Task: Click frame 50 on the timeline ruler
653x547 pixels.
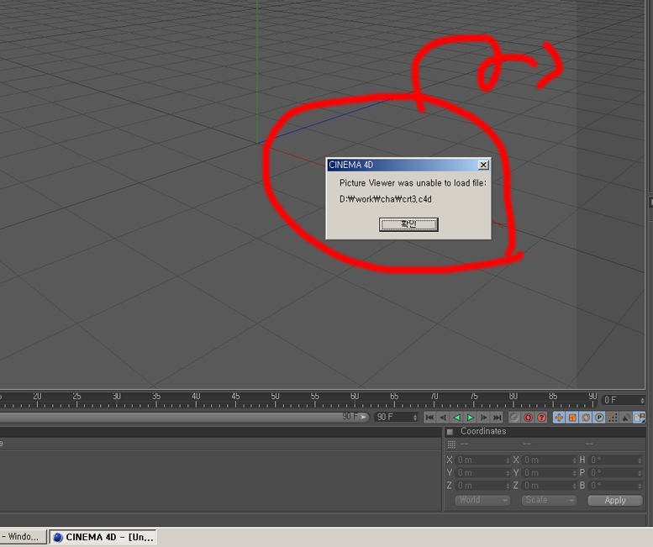Action: pos(275,400)
